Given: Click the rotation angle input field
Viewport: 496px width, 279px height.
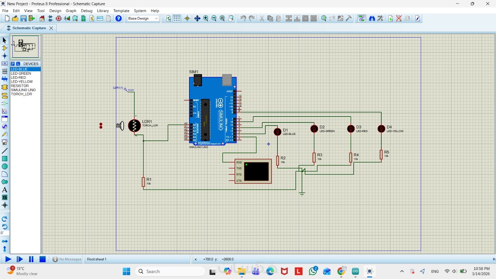Looking at the screenshot, I should pyautogui.click(x=5, y=233).
